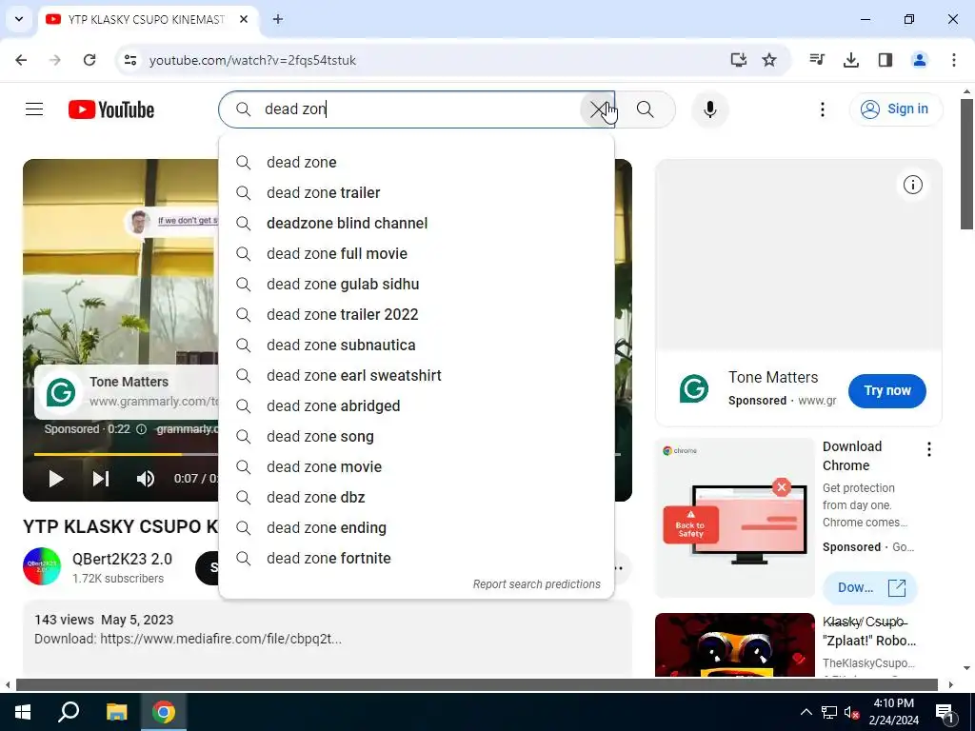Open a new browser tab
Screen dimensions: 975x731
pos(278,19)
